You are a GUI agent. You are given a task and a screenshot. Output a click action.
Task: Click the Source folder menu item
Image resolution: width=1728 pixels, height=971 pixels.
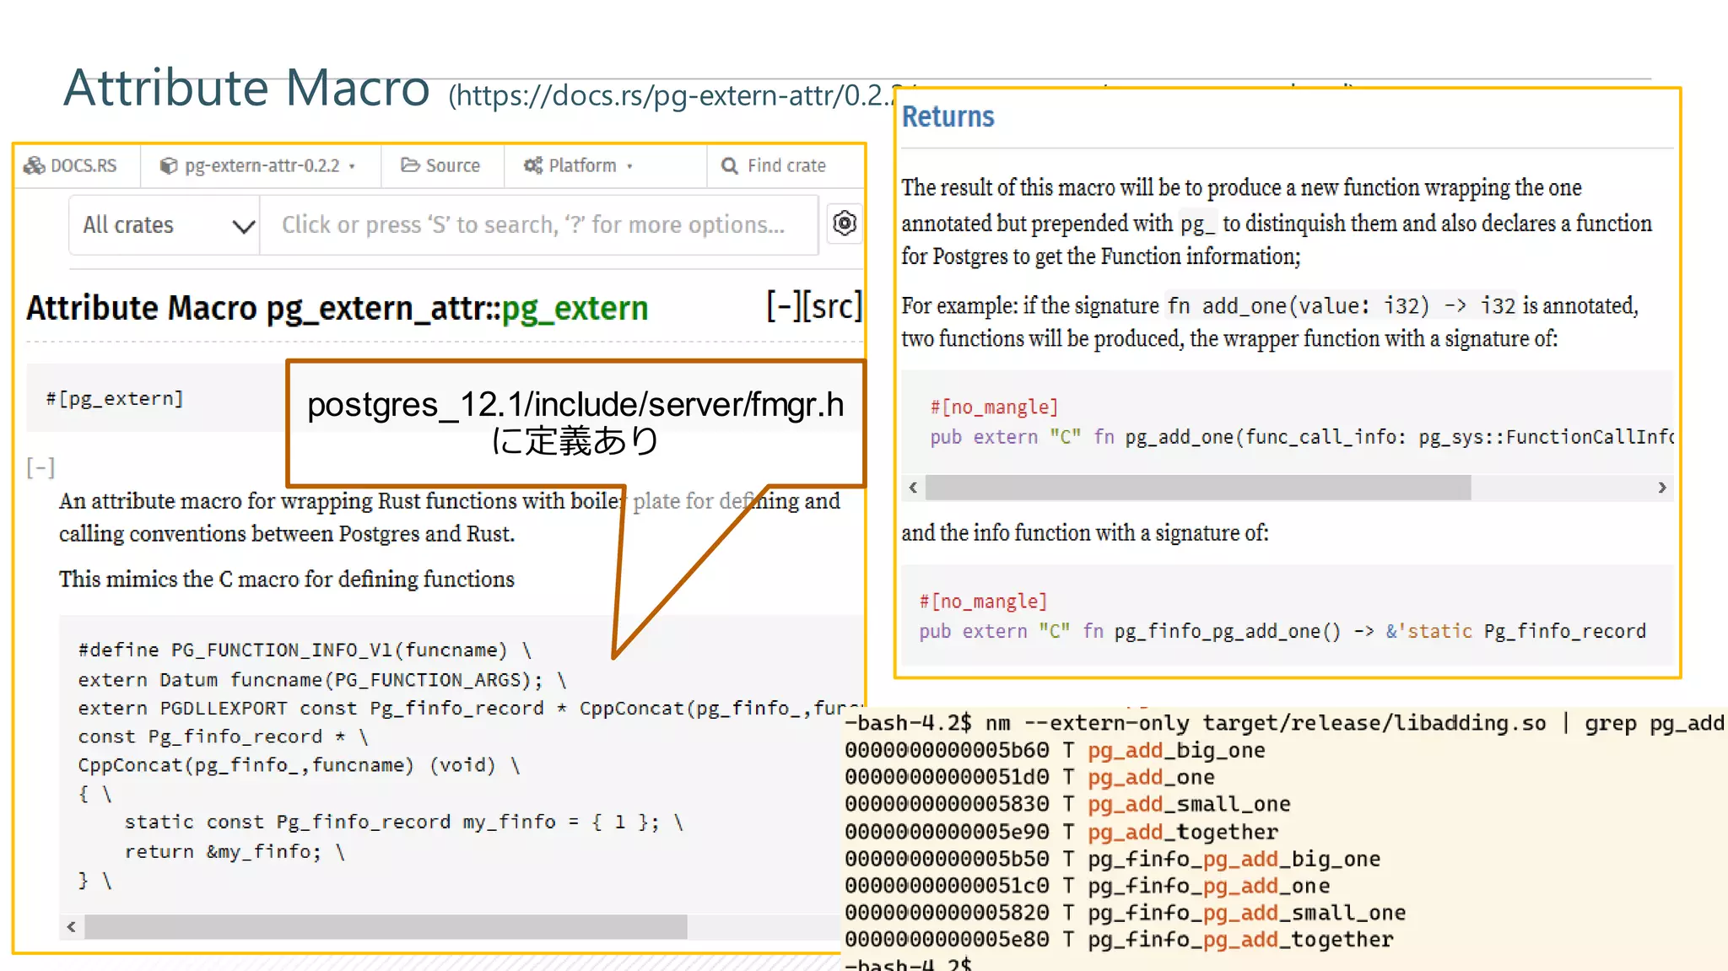point(441,165)
